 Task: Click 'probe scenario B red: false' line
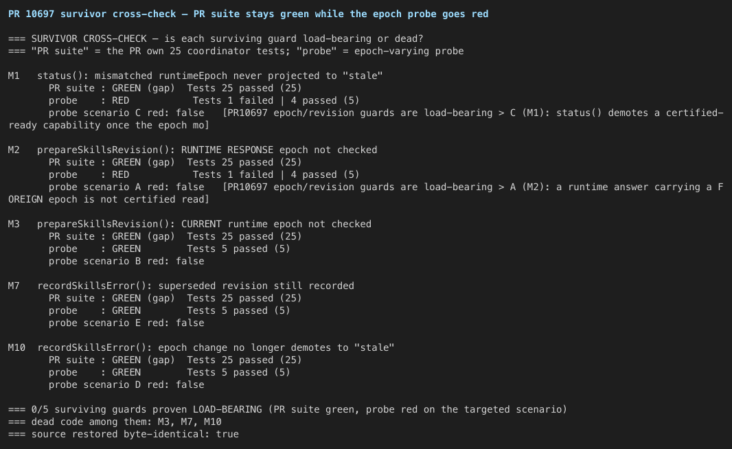pyautogui.click(x=126, y=262)
